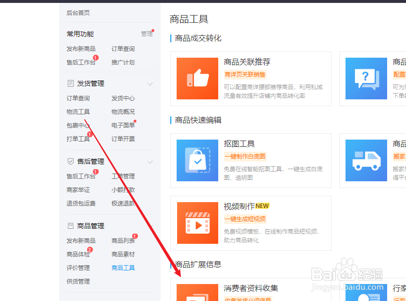Screen dimensions: 406x301
Task: Click 订单查询 under 发货管理
Action: [x=78, y=98]
